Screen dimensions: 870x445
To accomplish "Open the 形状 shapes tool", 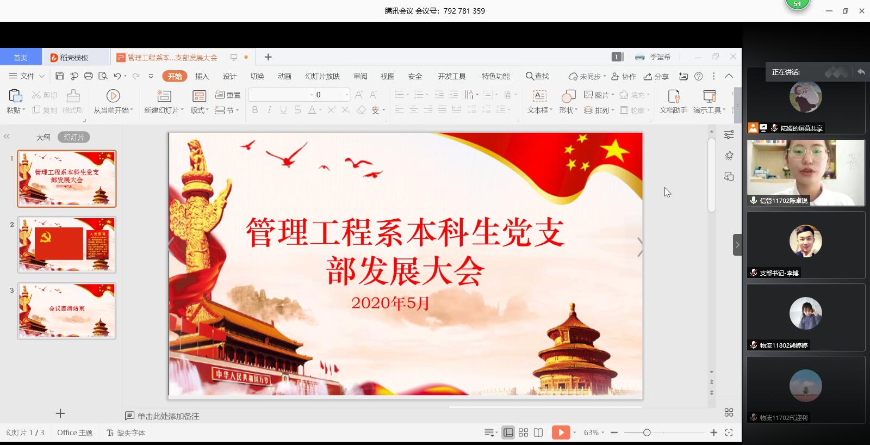I will click(568, 96).
